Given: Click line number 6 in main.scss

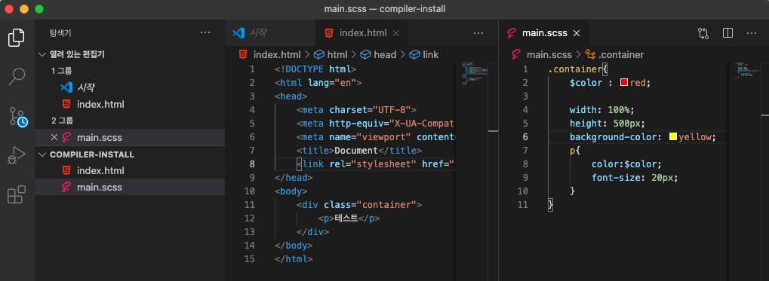Looking at the screenshot, I should click(x=525, y=136).
